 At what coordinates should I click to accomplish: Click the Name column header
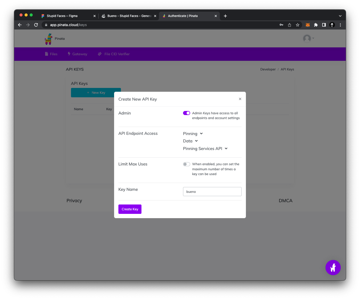coord(79,109)
